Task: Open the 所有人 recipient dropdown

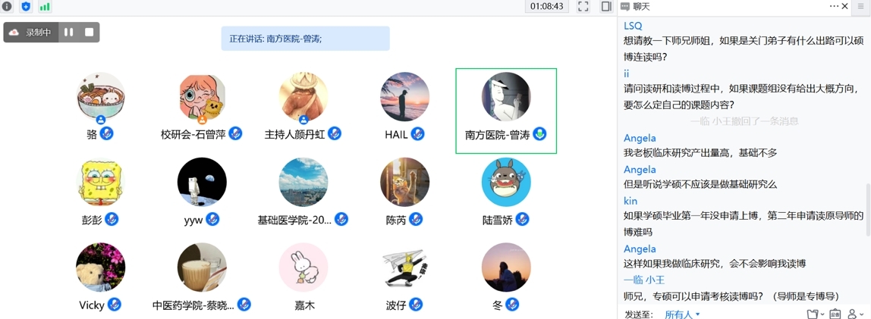Action: coord(682,314)
